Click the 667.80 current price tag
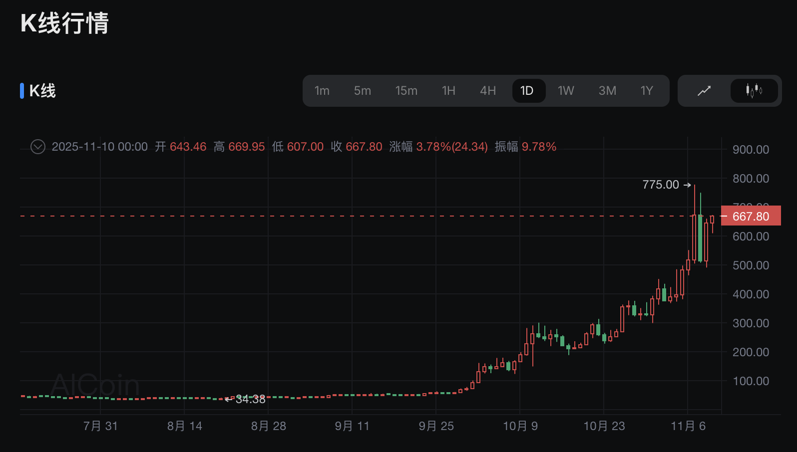 [751, 217]
